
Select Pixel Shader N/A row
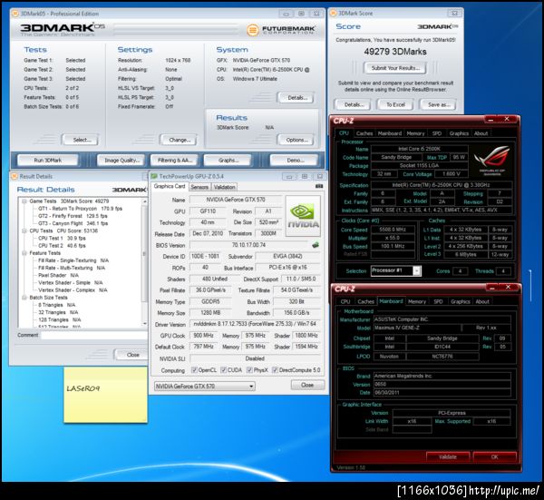58,275
